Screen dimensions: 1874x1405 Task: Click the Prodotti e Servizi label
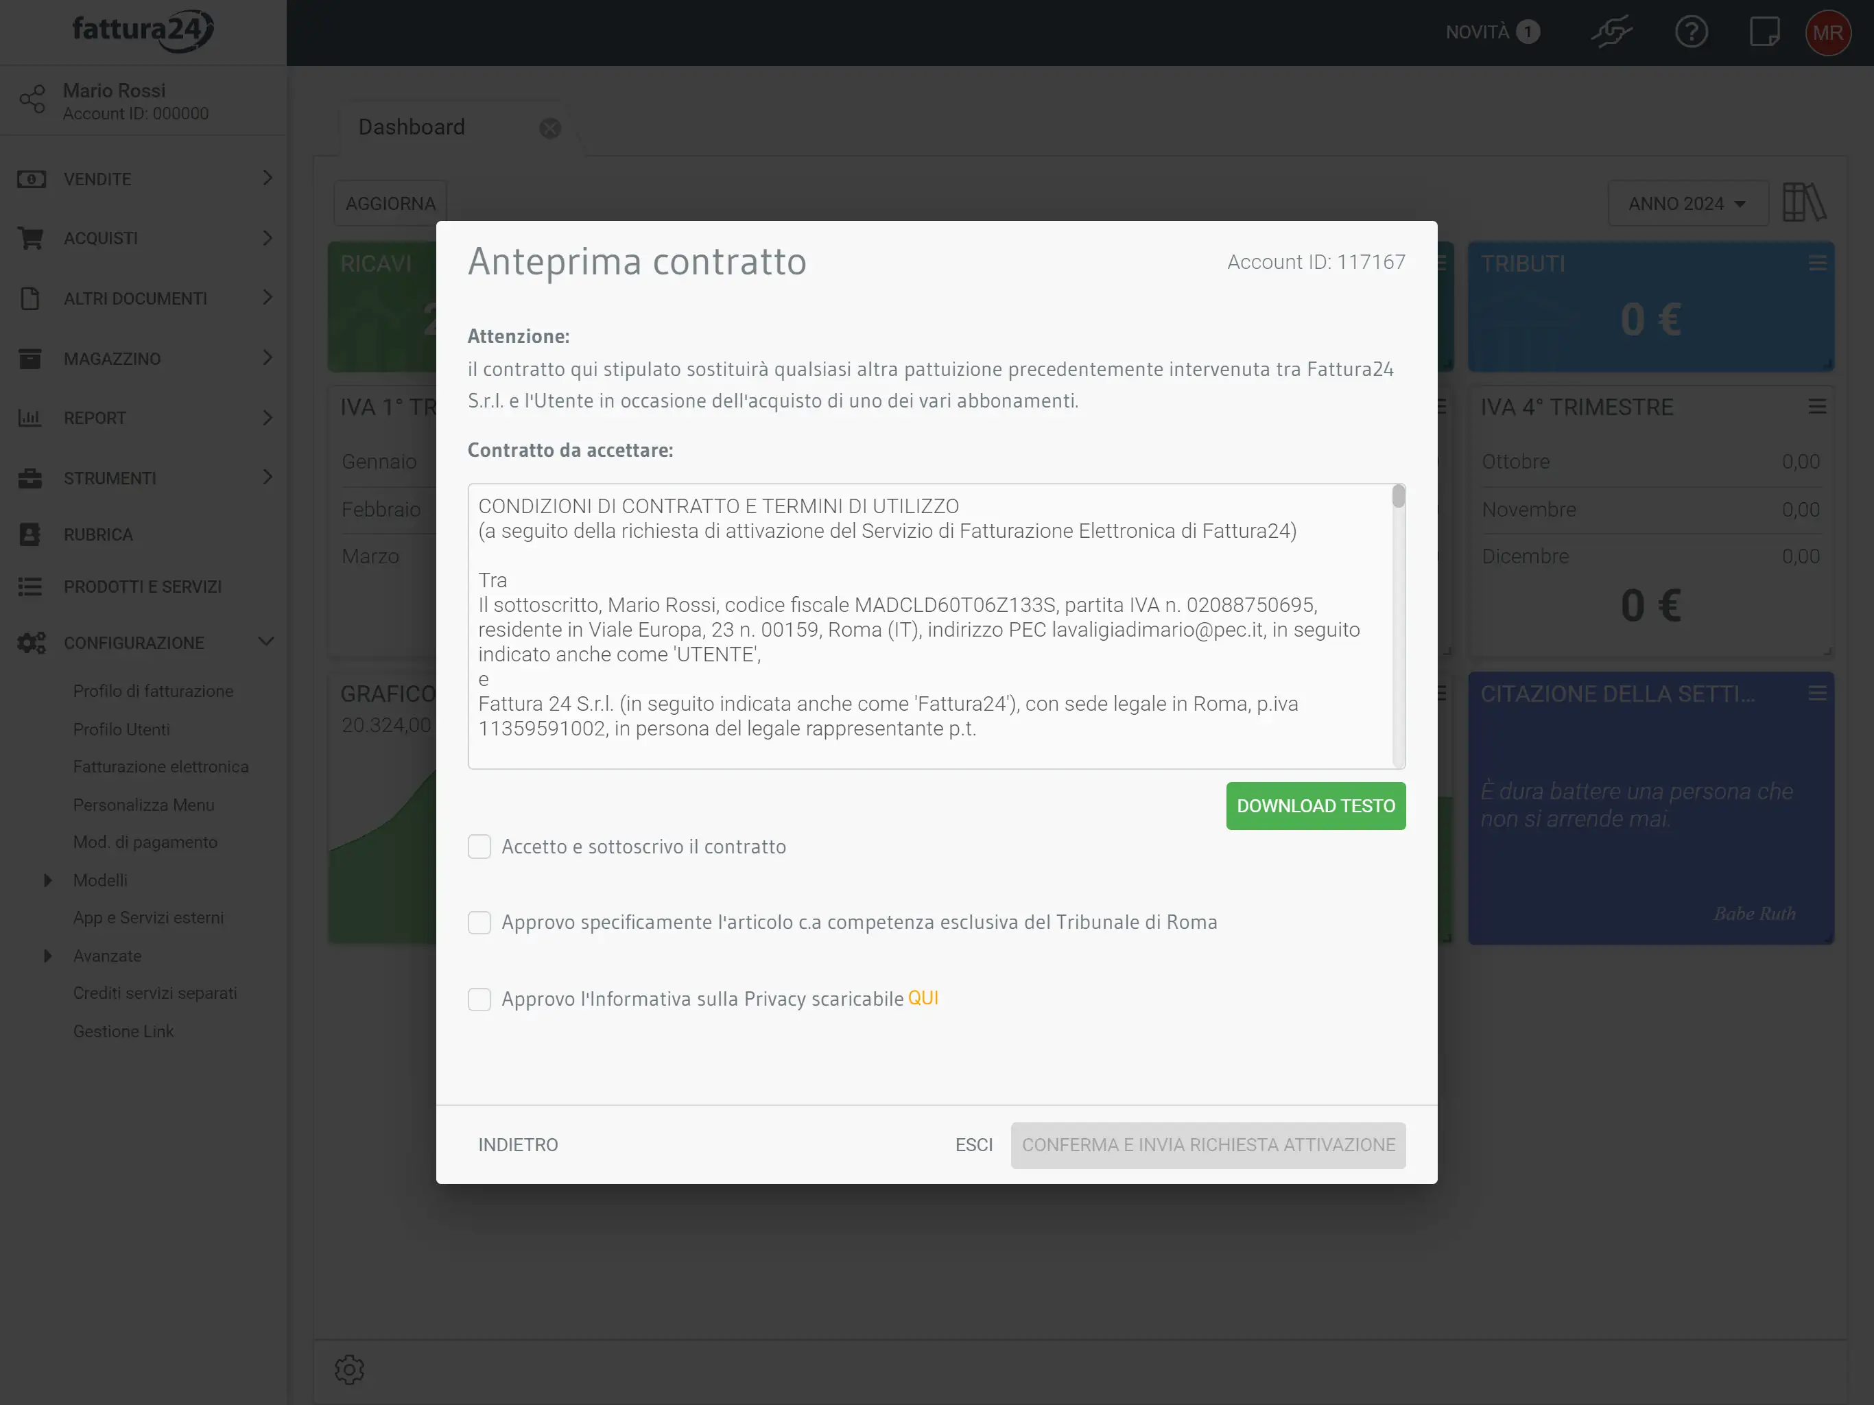pyautogui.click(x=142, y=587)
